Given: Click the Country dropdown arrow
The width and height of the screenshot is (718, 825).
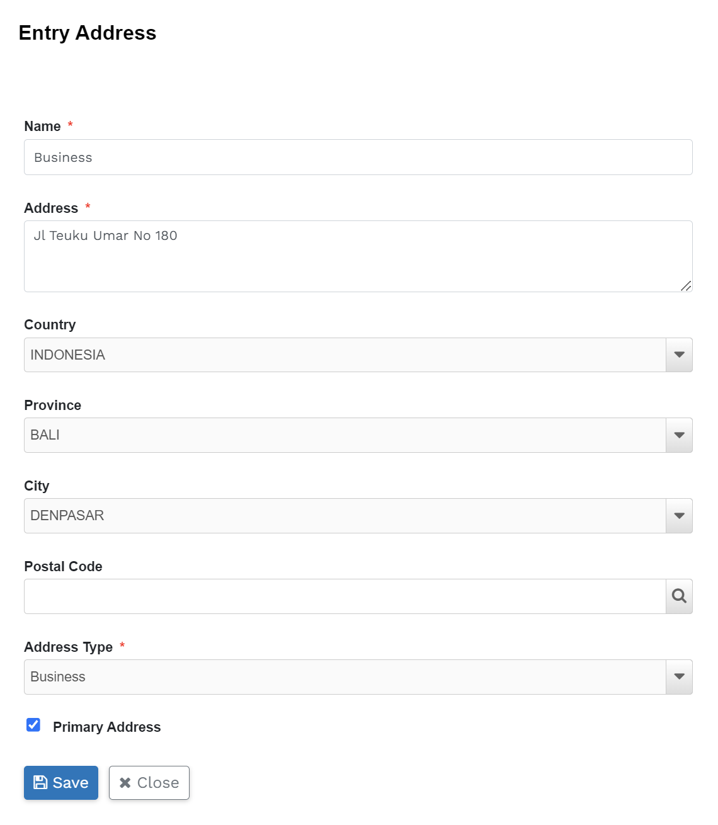Looking at the screenshot, I should pyautogui.click(x=679, y=355).
